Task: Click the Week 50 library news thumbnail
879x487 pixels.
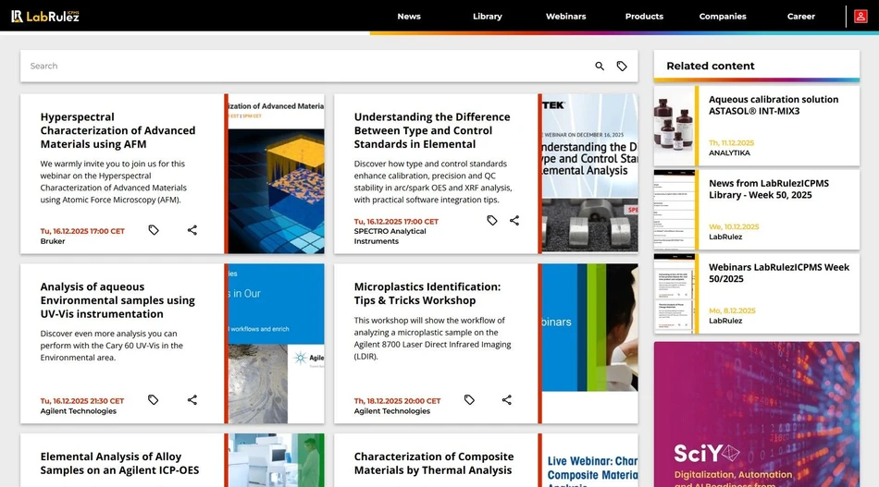Action: pos(675,210)
